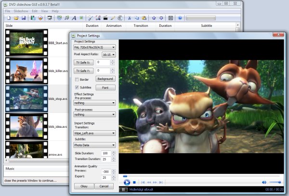The image size is (289, 196).
Task: Click the blue Help question mark icon
Action: (180, 18)
